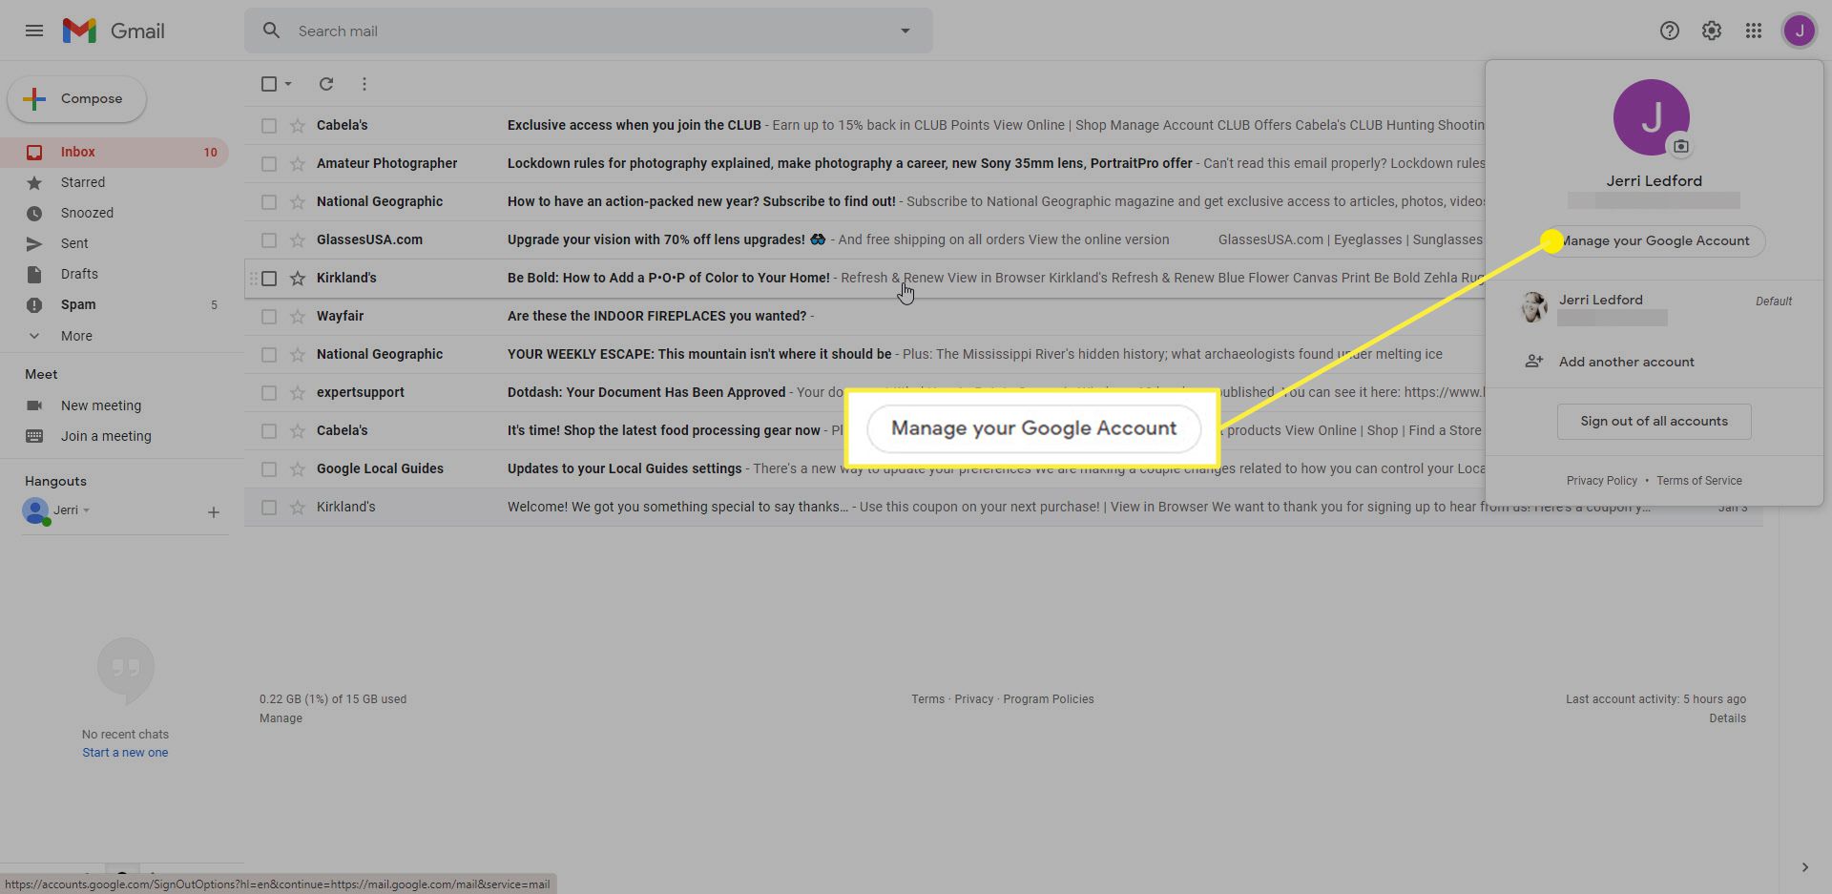Open the Google apps grid

pyautogui.click(x=1754, y=31)
